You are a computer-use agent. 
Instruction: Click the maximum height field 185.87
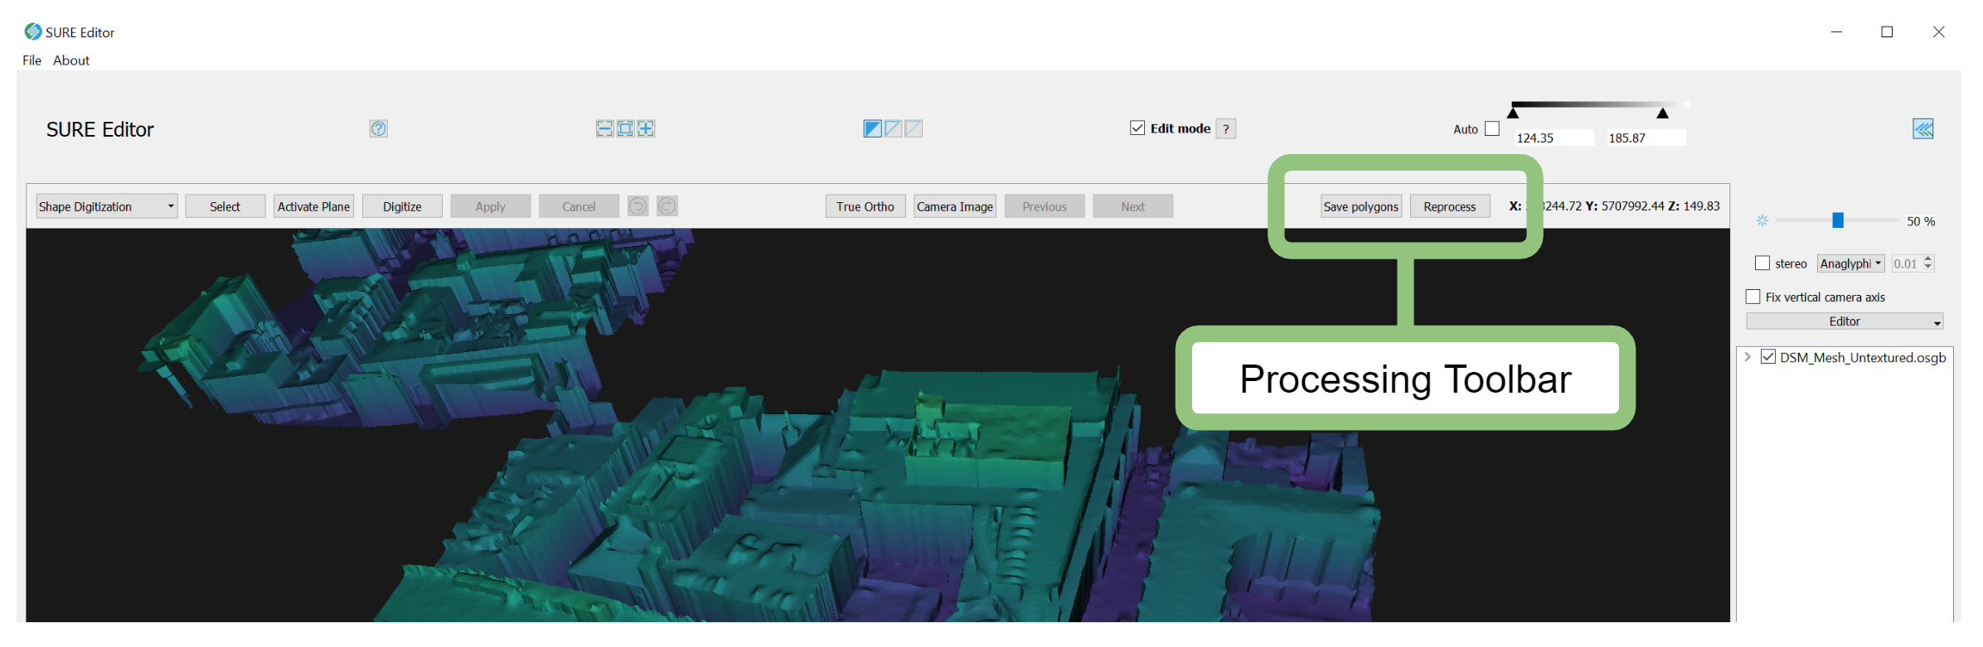1646,138
